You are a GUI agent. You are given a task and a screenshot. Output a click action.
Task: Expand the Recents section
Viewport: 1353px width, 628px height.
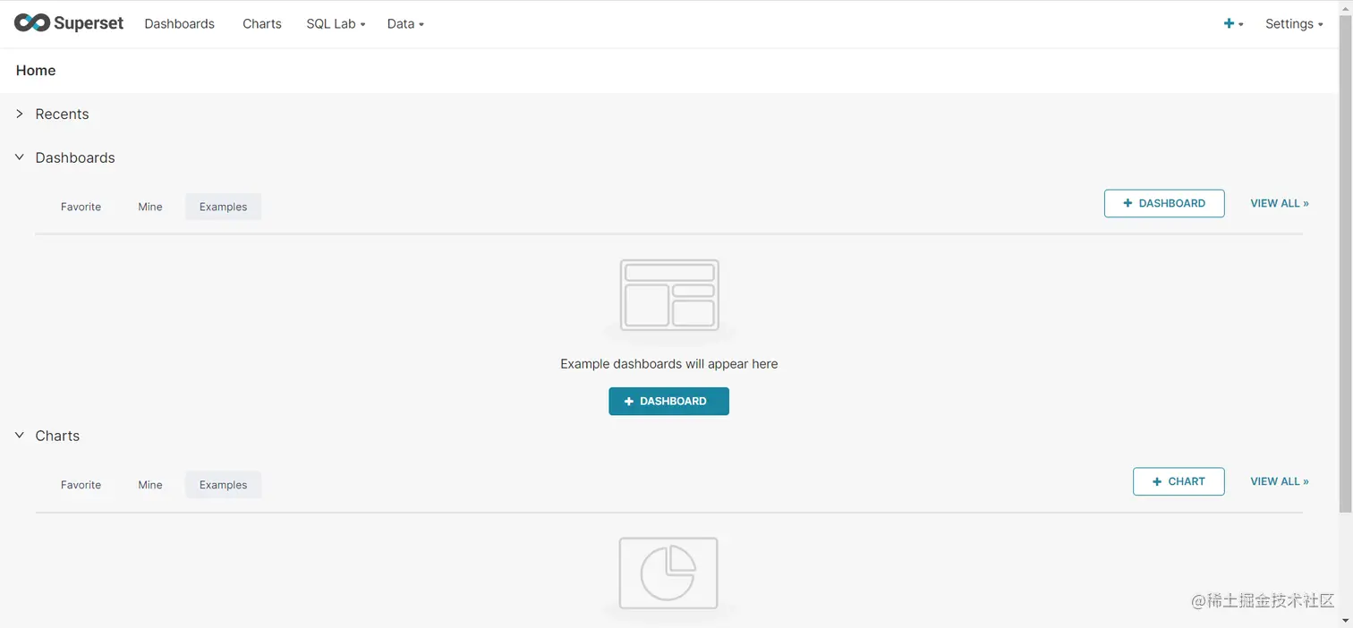point(20,114)
